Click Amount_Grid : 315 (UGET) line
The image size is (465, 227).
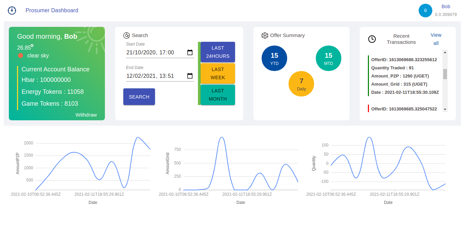pyautogui.click(x=399, y=84)
